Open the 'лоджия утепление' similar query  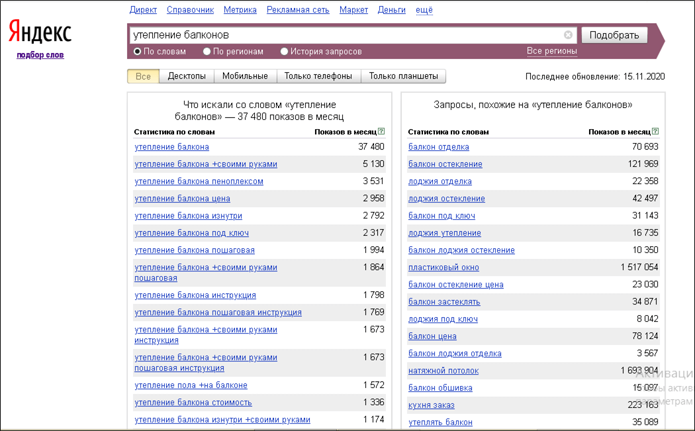click(x=445, y=233)
